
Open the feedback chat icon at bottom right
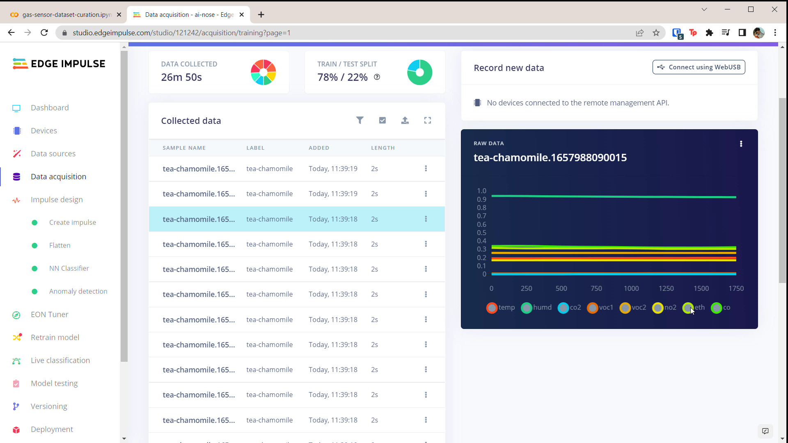pyautogui.click(x=765, y=431)
